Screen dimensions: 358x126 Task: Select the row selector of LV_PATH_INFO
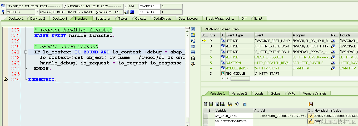205,116
